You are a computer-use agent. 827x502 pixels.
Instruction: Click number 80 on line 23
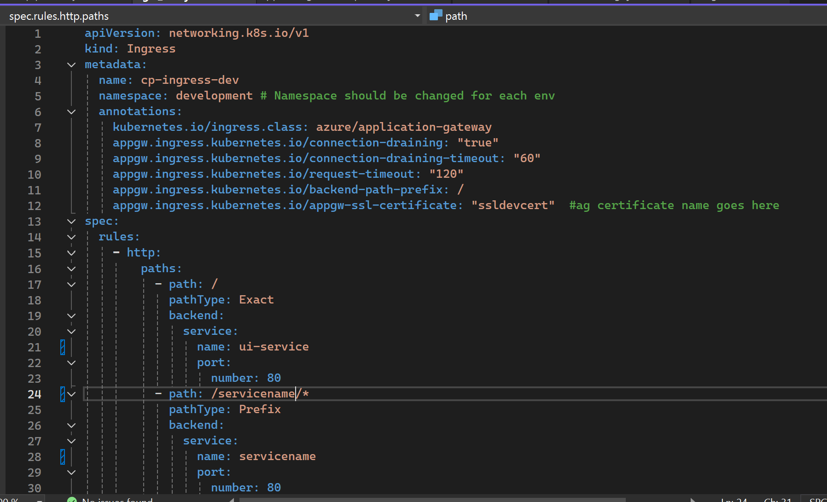(274, 378)
